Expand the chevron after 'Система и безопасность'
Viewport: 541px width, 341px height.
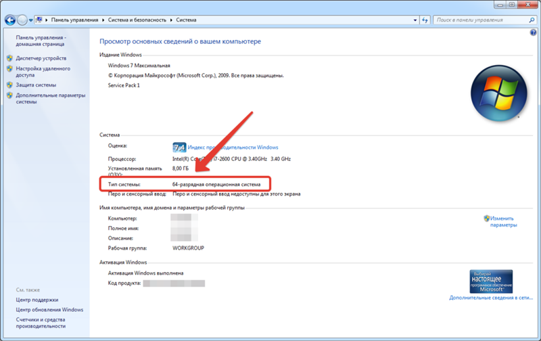click(x=171, y=20)
